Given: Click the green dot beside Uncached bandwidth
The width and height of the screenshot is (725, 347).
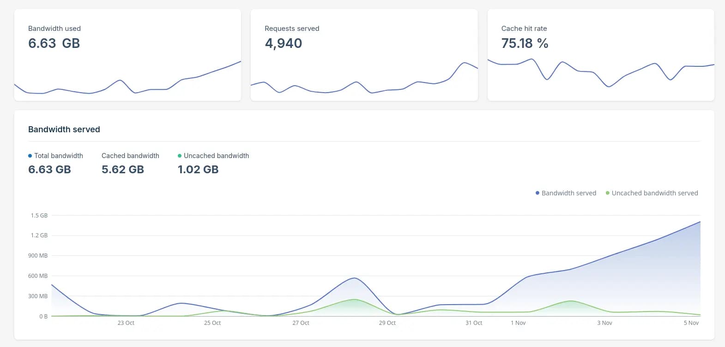Looking at the screenshot, I should tap(180, 156).
